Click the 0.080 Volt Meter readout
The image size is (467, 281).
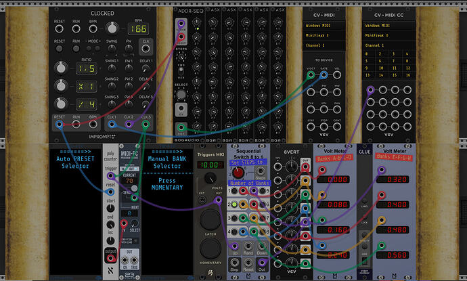click(x=333, y=204)
